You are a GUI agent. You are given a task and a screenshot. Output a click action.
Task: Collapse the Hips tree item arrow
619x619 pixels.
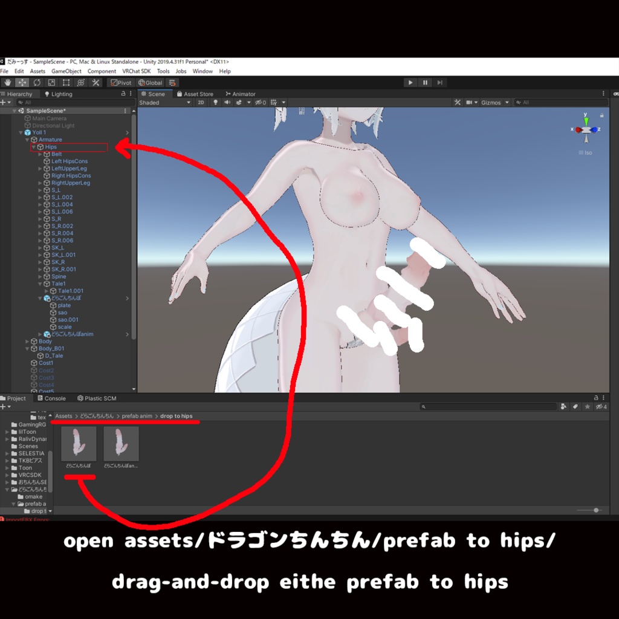coord(34,147)
